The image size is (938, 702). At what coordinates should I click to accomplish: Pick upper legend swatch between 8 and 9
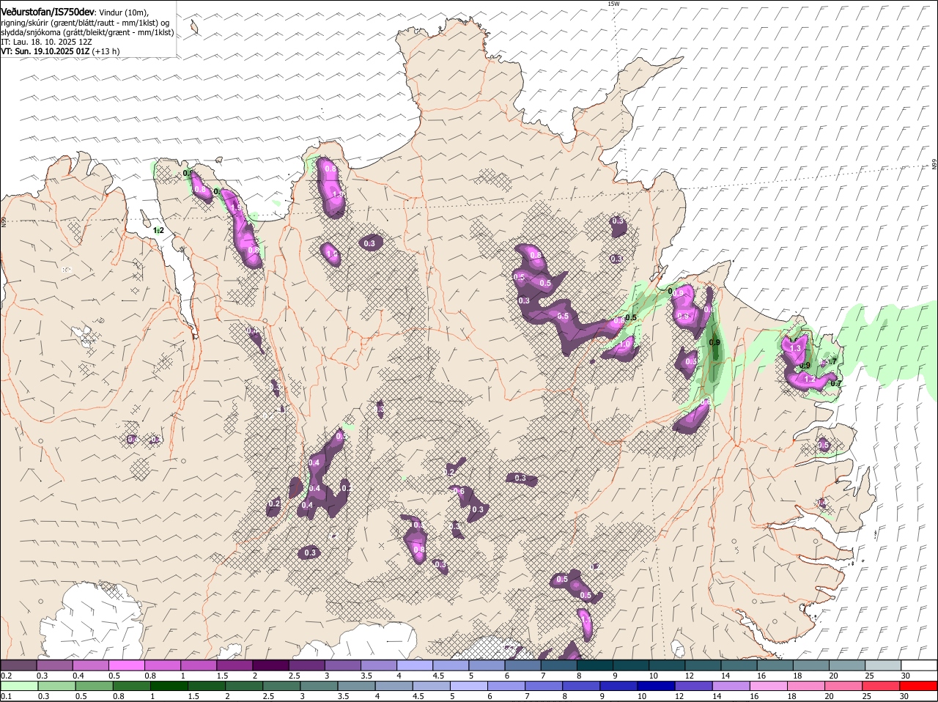click(x=594, y=665)
